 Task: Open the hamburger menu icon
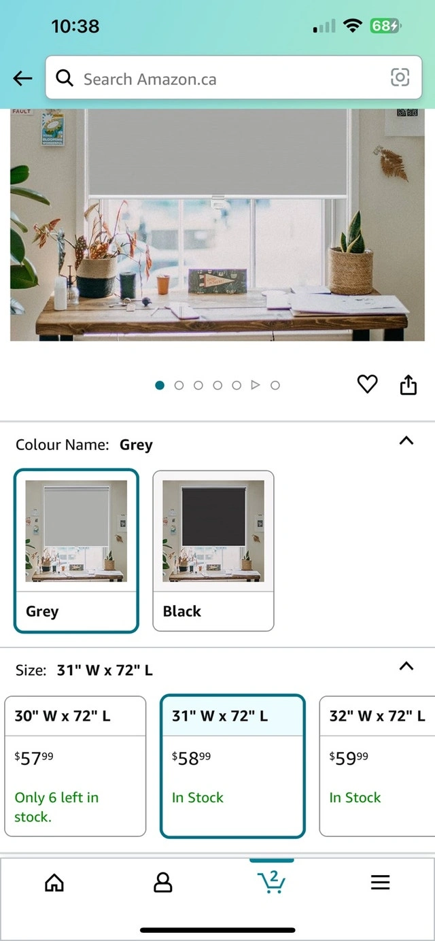tap(380, 883)
